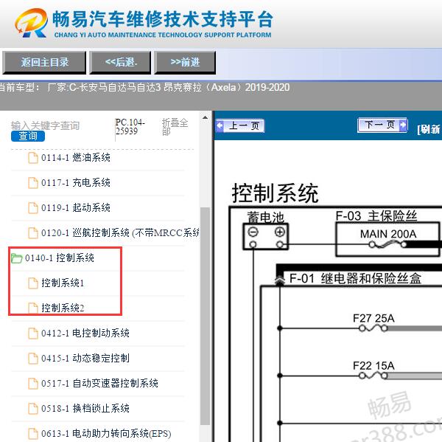442x442 pixels.
Task: Click the document icon beside 0518-1 换档锁止系统
Action: click(x=33, y=409)
